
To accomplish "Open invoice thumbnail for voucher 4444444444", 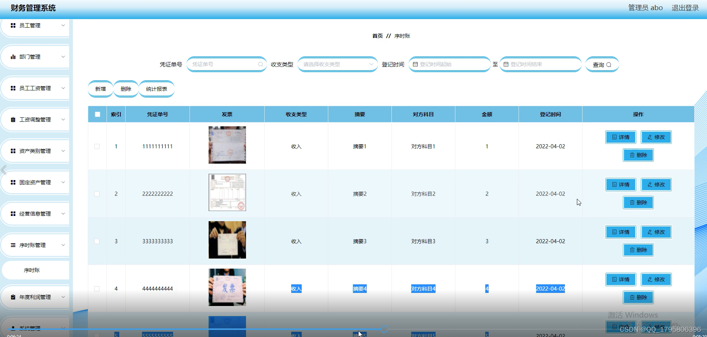I will click(x=227, y=287).
